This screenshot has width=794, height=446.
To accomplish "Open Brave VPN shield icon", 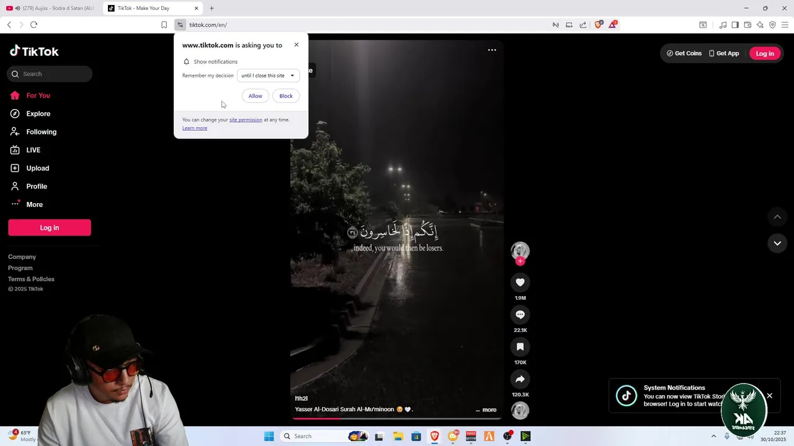I will tap(772, 25).
